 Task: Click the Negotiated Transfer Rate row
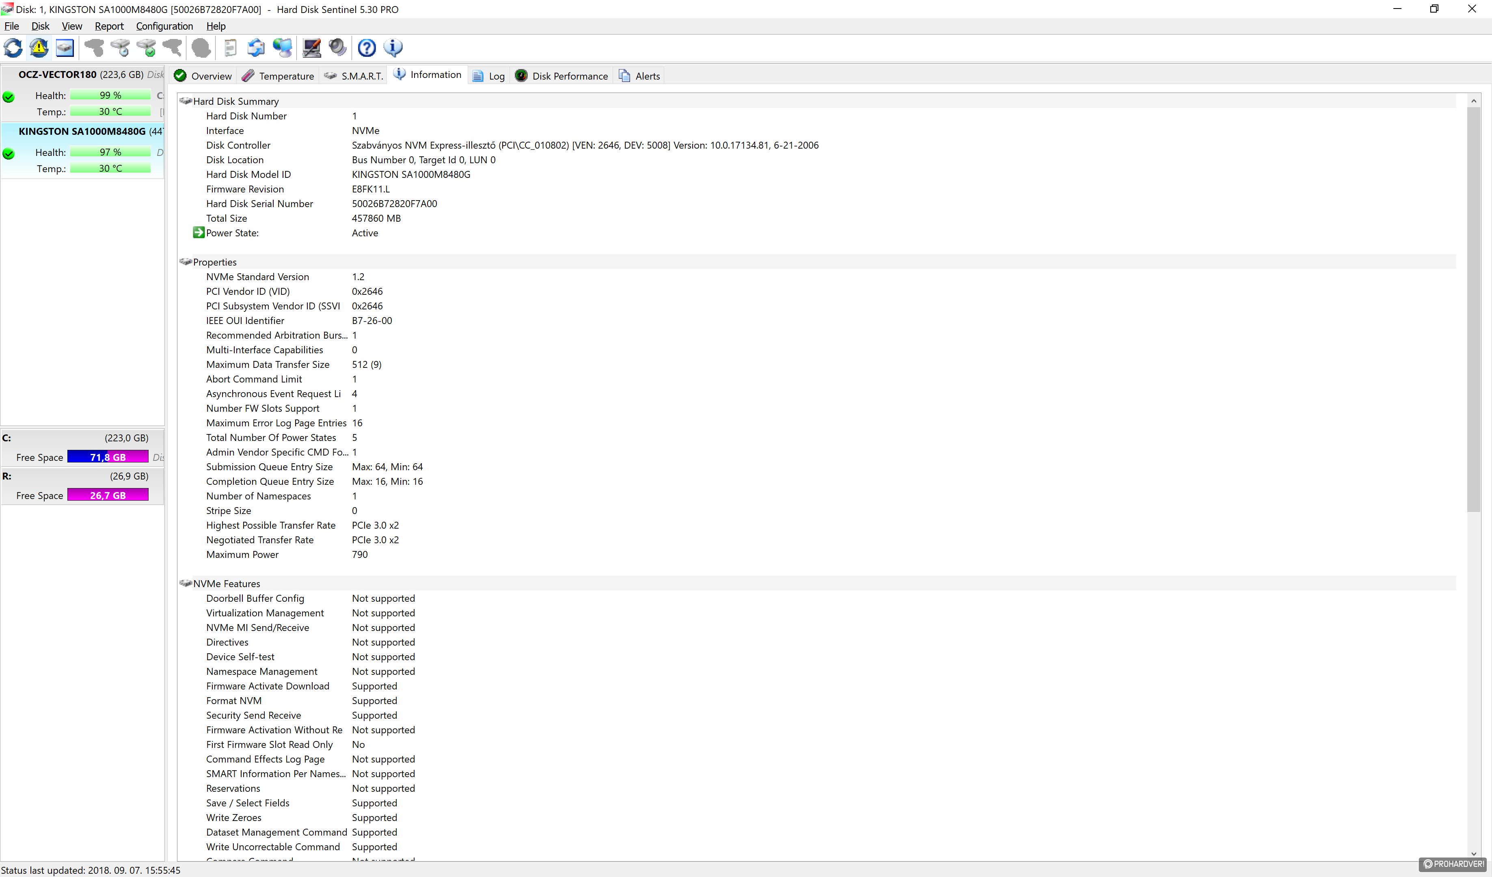(817, 540)
